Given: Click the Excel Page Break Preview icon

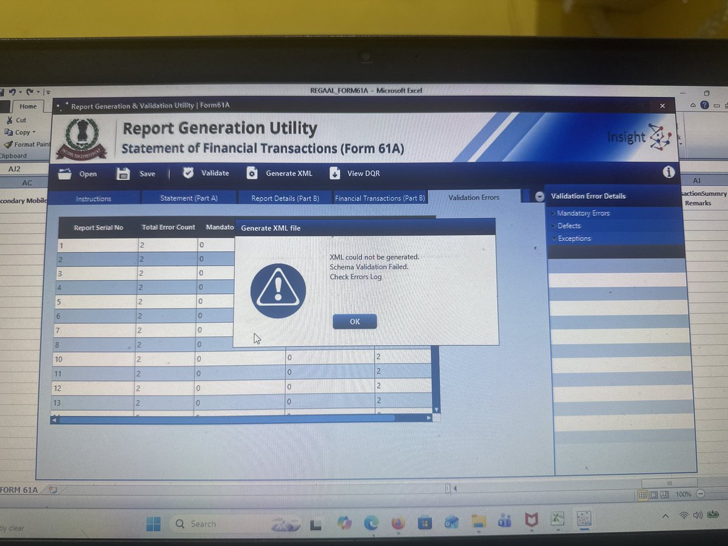Looking at the screenshot, I should (x=666, y=494).
